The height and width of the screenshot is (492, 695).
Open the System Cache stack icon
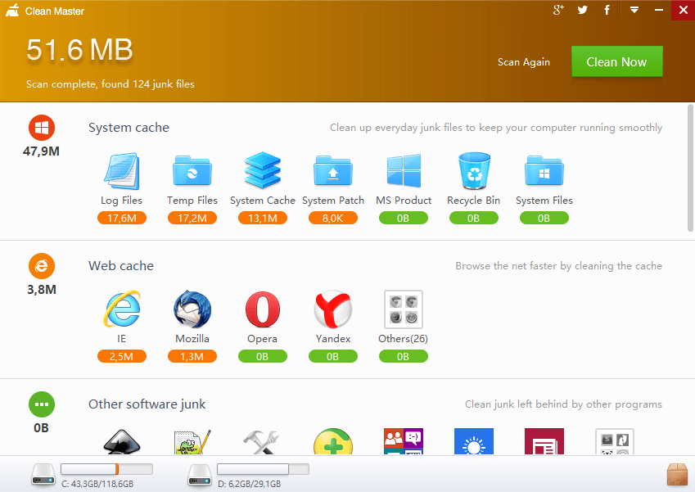pos(263,170)
